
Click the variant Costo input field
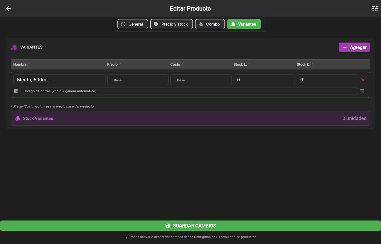point(201,80)
